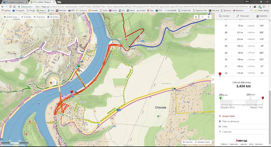Click the Chlomek bus stop icon

pos(173,89)
